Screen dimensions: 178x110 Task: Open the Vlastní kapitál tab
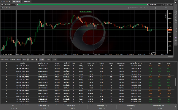(x=4, y=60)
